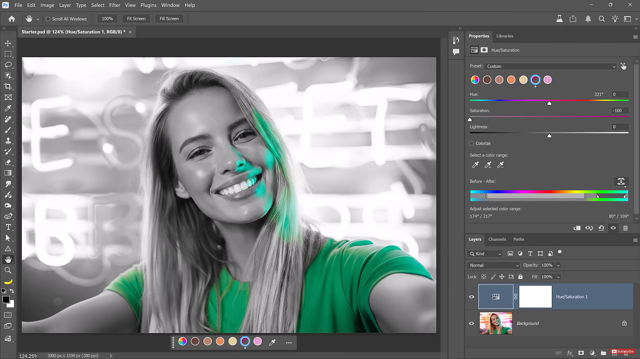
Task: Open the Filter menu
Action: pyautogui.click(x=114, y=5)
